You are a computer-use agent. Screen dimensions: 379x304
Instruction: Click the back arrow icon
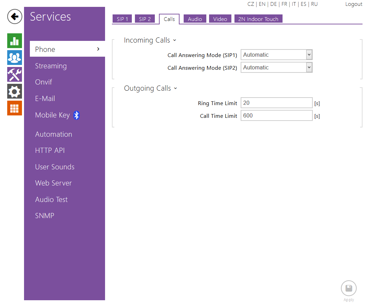tap(15, 16)
